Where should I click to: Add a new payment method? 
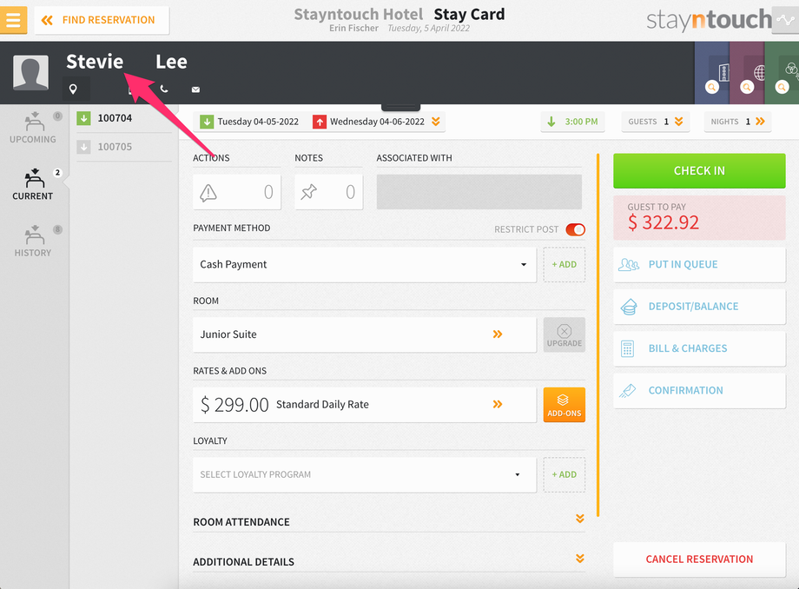[565, 264]
